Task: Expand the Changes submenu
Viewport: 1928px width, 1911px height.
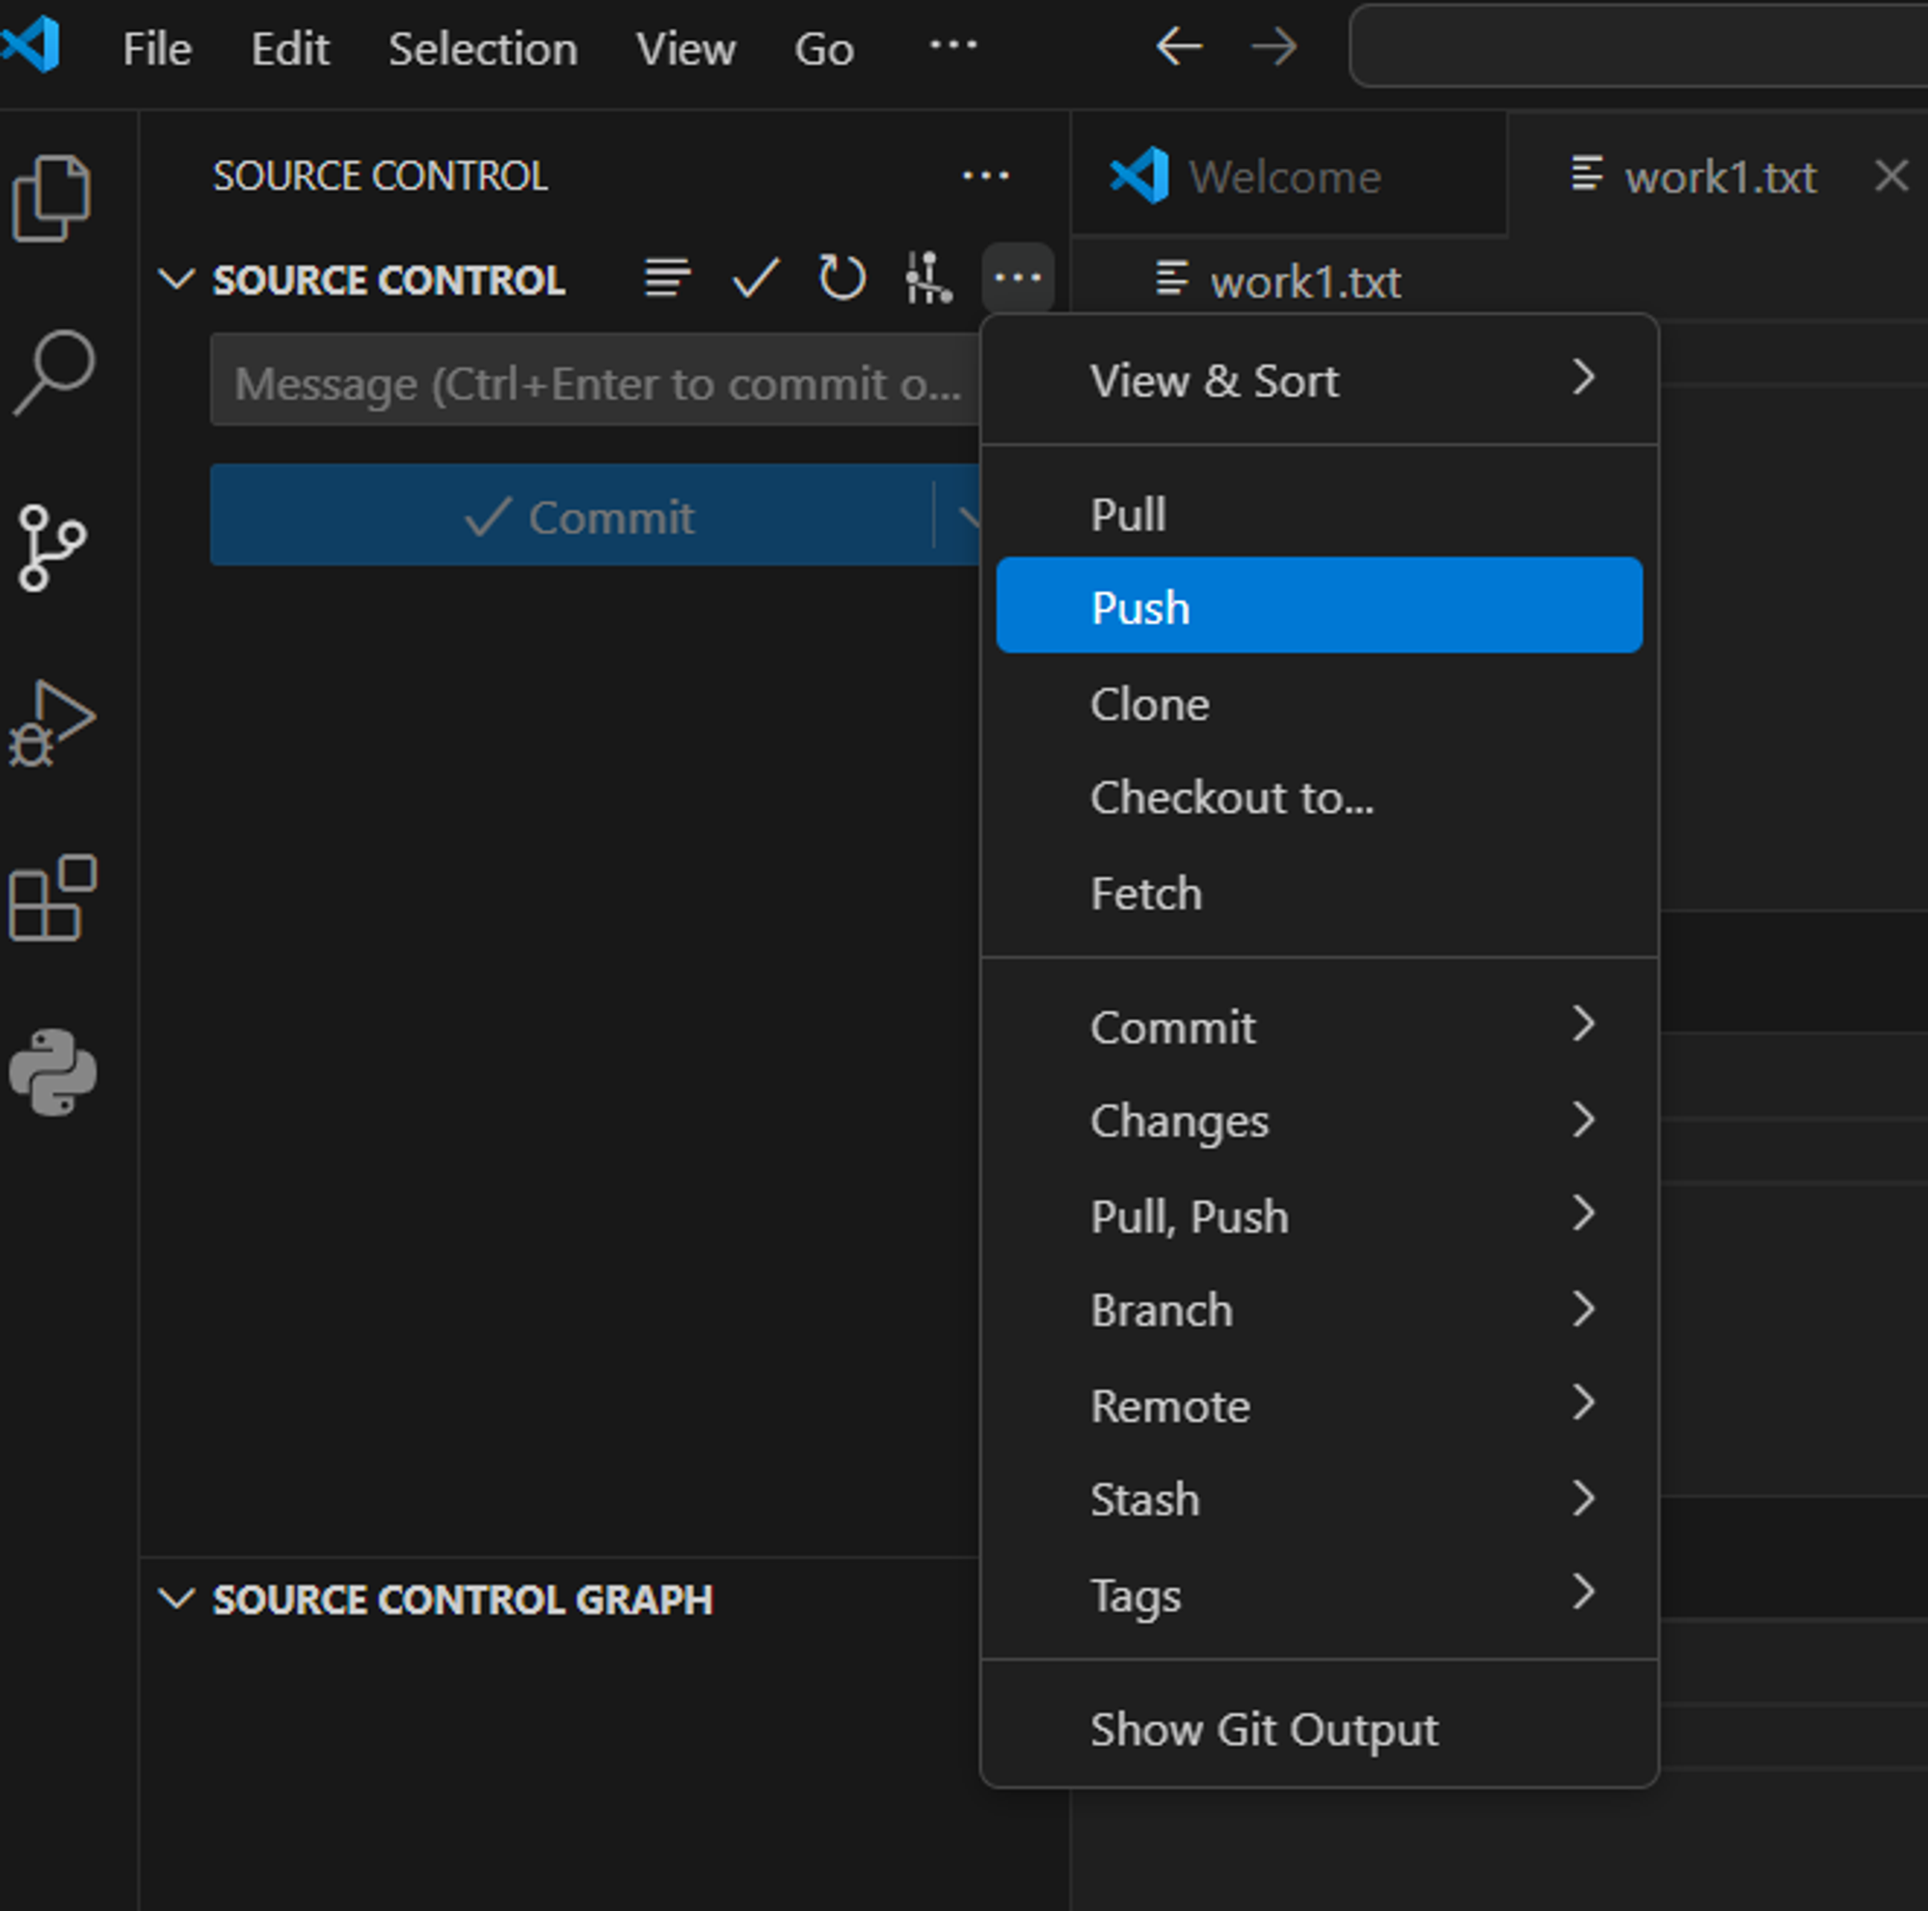Action: pyautogui.click(x=1320, y=1120)
